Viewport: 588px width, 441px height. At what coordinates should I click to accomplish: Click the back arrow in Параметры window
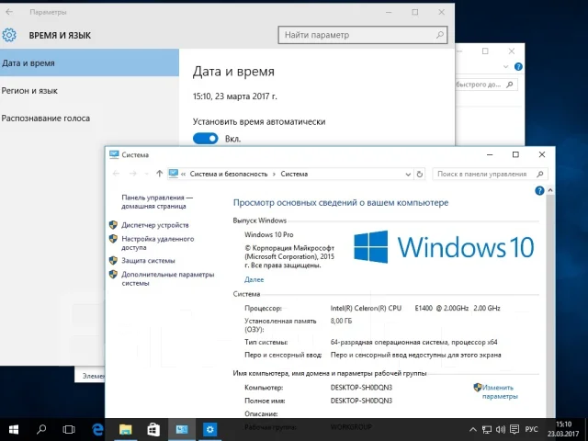9,12
